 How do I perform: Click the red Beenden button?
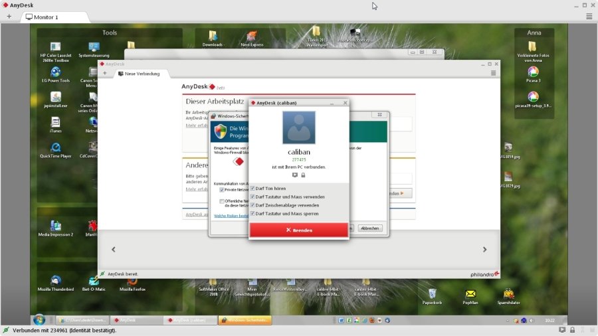[x=298, y=230]
